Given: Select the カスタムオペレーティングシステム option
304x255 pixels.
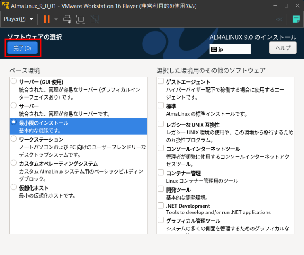Looking at the screenshot, I should pos(14,163).
